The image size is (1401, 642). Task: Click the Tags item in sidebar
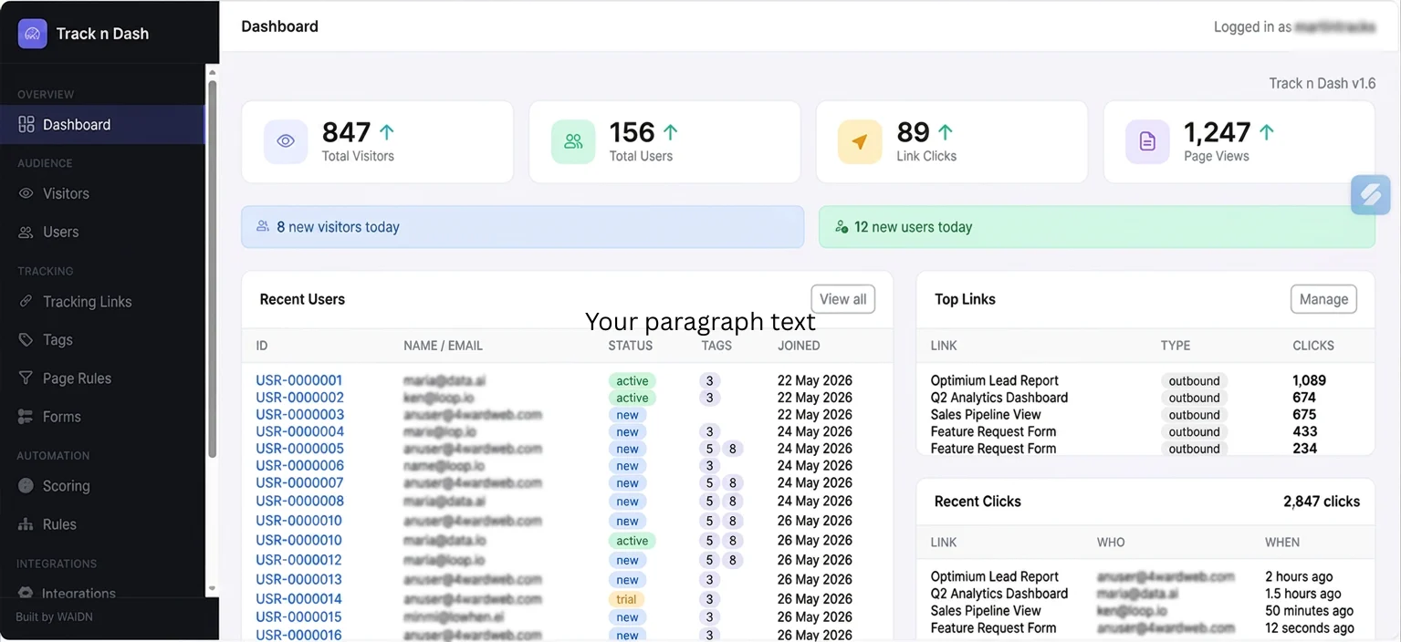103,339
